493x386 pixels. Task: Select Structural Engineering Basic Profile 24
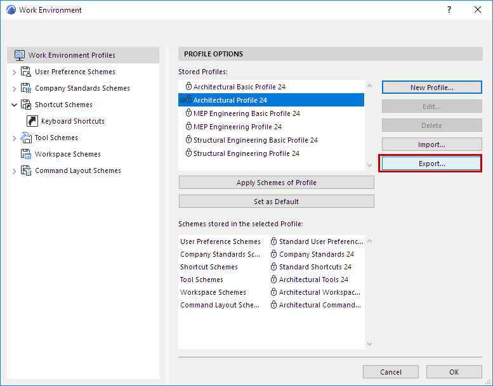coord(255,140)
